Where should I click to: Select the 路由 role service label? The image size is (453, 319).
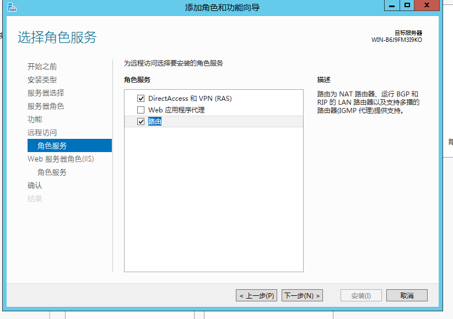pos(154,122)
